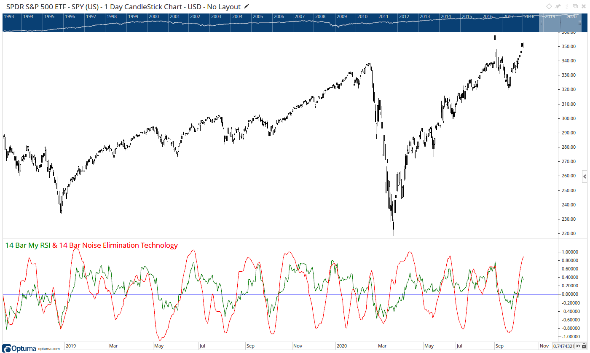This screenshot has width=590, height=353.
Task: Click the pencil icon to rename the chart title
Action: coord(247,7)
